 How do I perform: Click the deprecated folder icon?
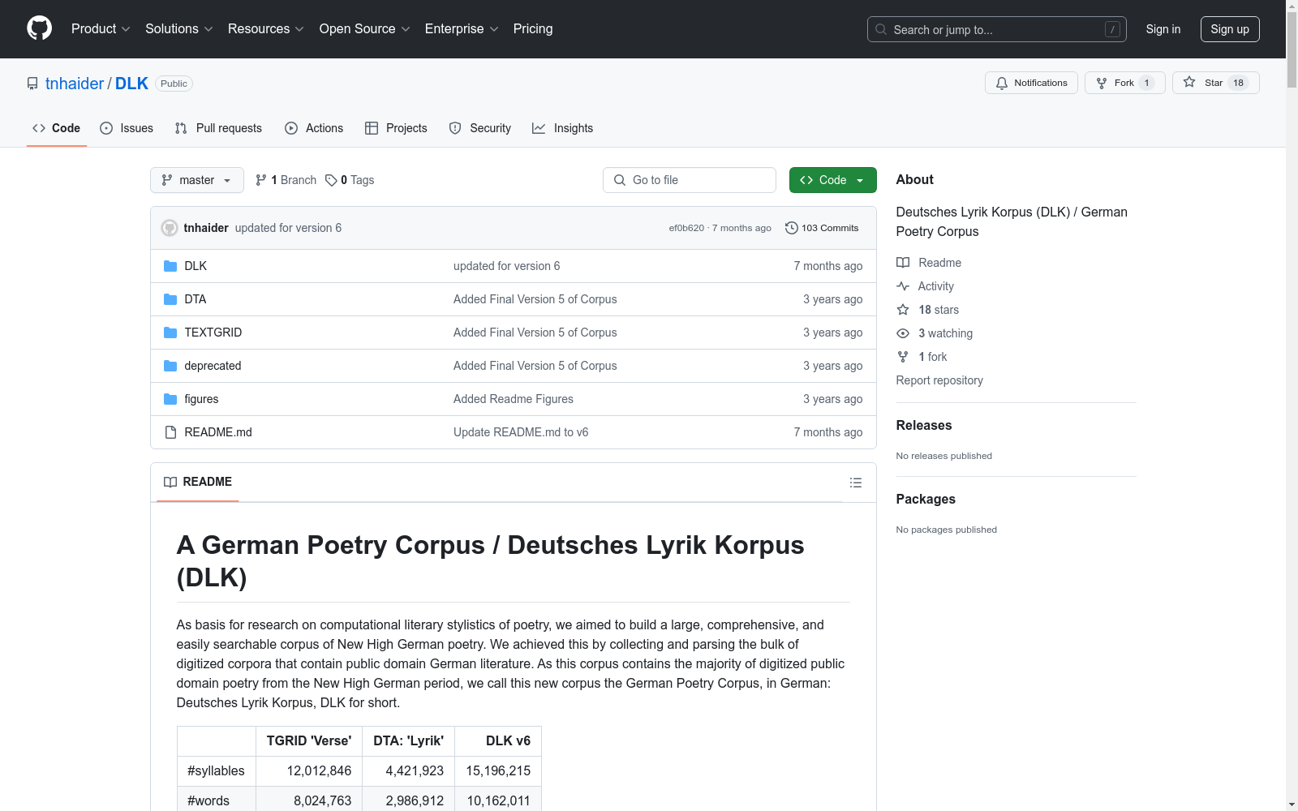170,366
